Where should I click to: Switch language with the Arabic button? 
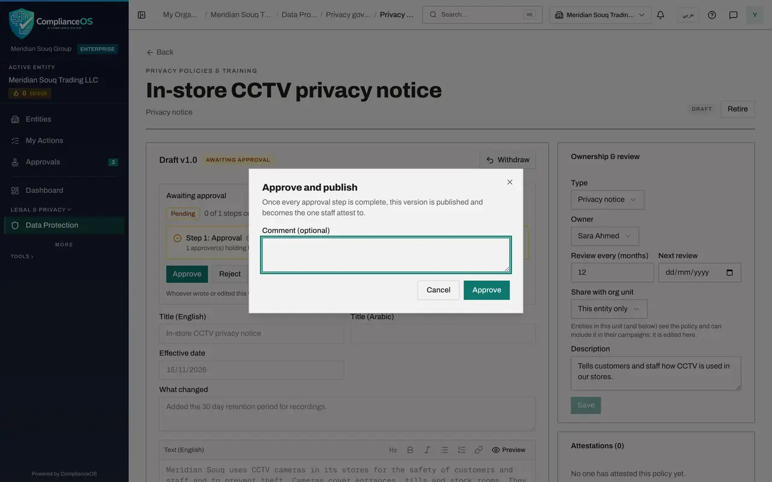tap(688, 15)
